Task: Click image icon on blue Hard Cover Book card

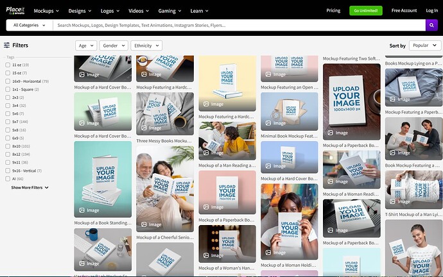Action: tap(268, 166)
